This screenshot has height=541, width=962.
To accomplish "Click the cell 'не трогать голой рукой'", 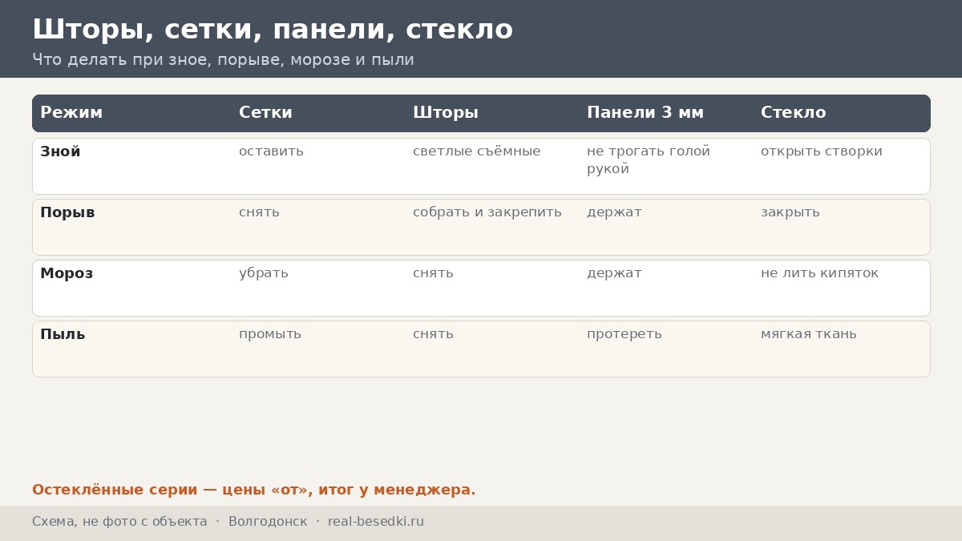I will point(649,160).
